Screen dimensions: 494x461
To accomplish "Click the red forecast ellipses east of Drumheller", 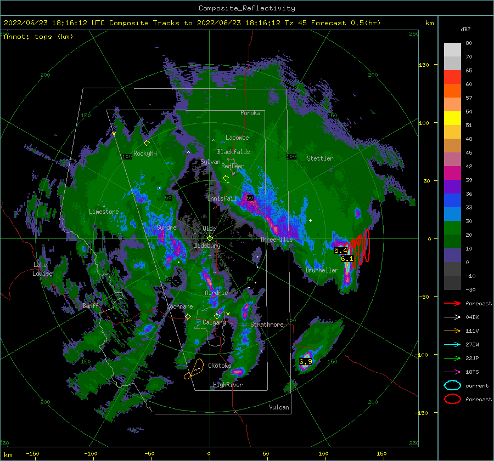I will point(357,249).
